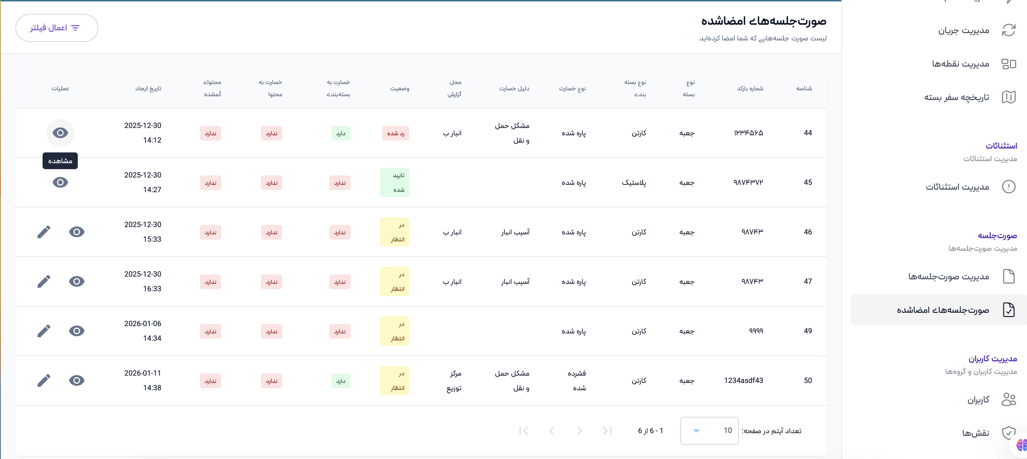Click the اعمال فیلتر filter button
This screenshot has width=1027, height=459.
click(x=57, y=28)
